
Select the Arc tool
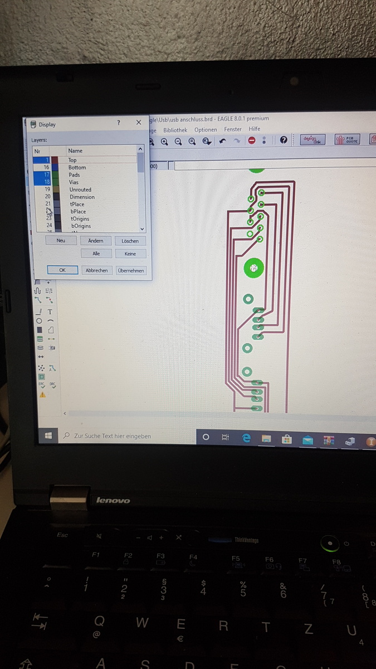(x=51, y=321)
